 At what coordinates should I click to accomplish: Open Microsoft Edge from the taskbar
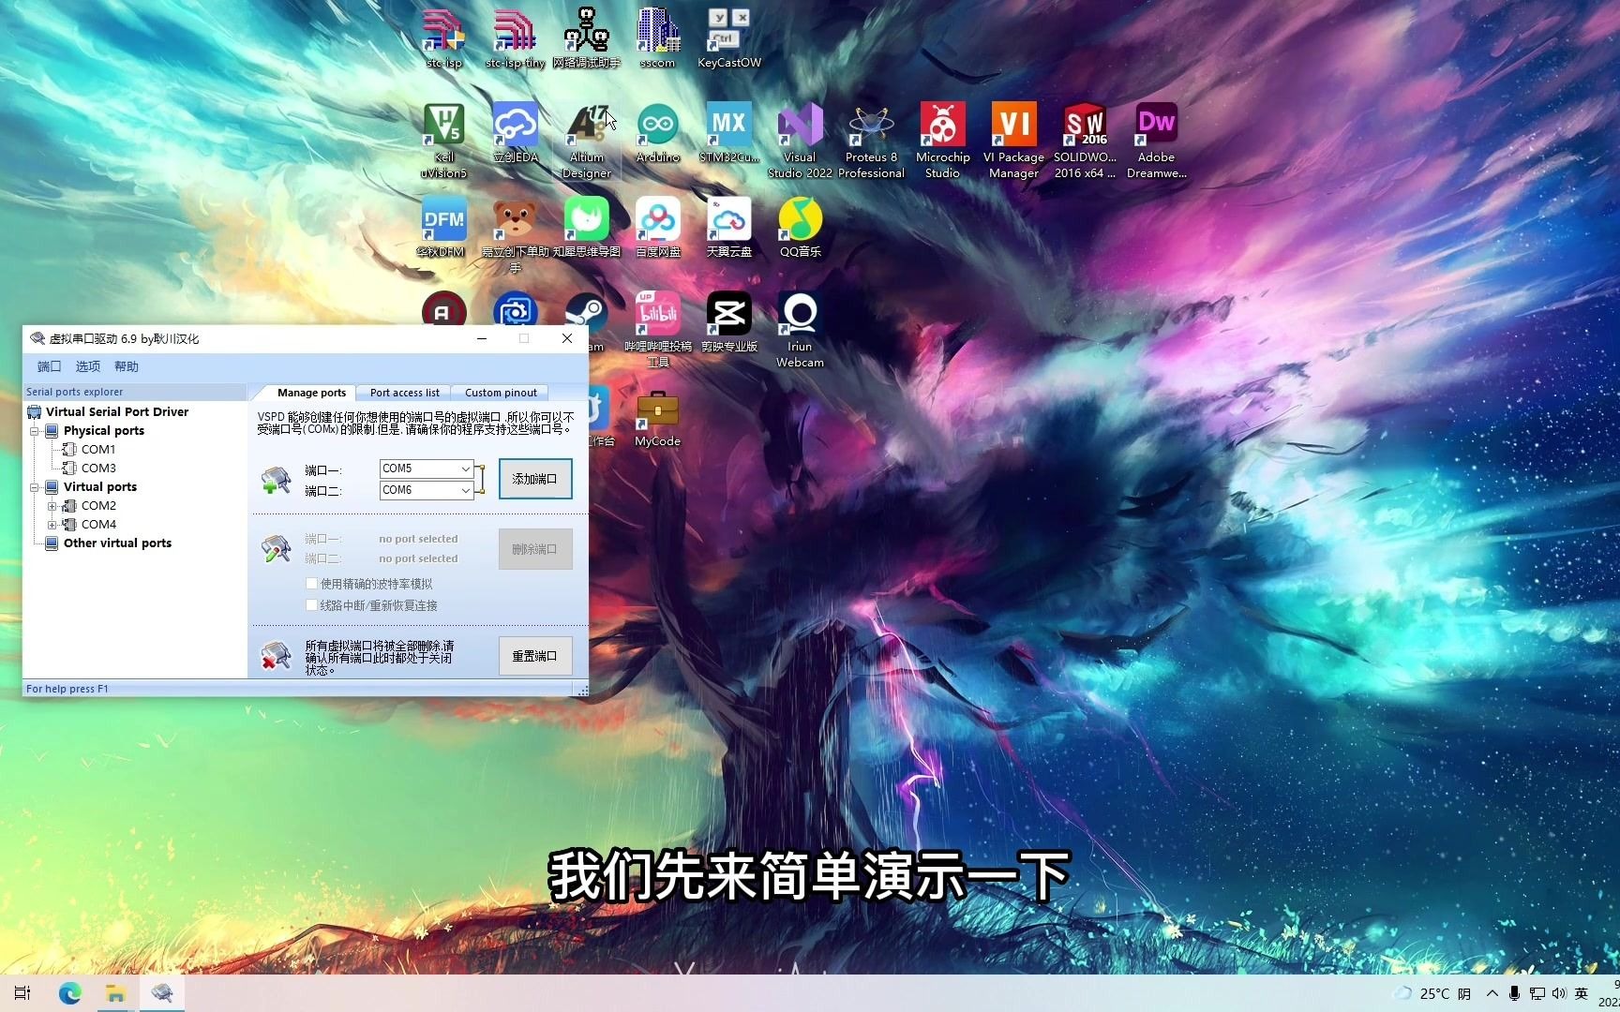pos(70,993)
